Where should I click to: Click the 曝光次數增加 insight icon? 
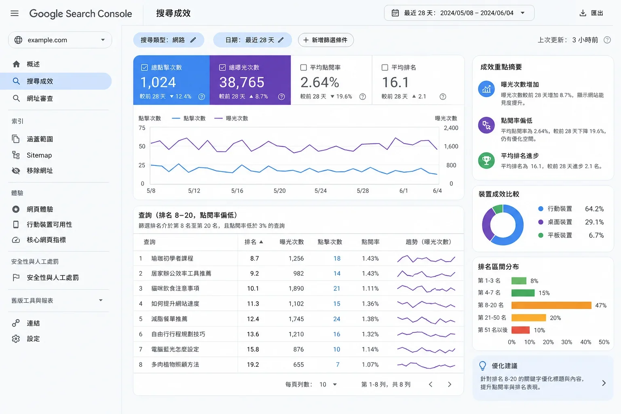pyautogui.click(x=486, y=89)
